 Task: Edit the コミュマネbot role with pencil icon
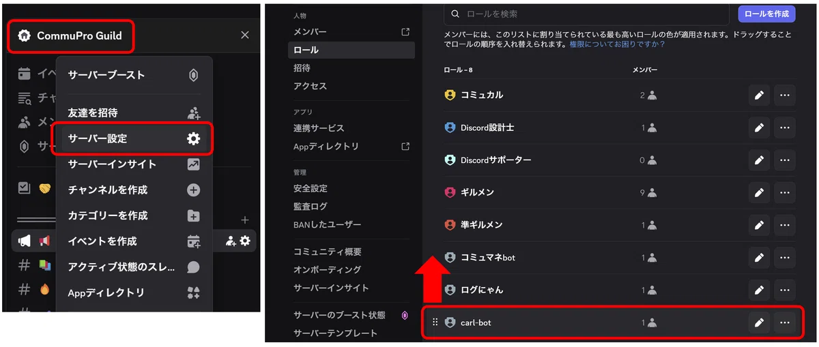coord(758,258)
